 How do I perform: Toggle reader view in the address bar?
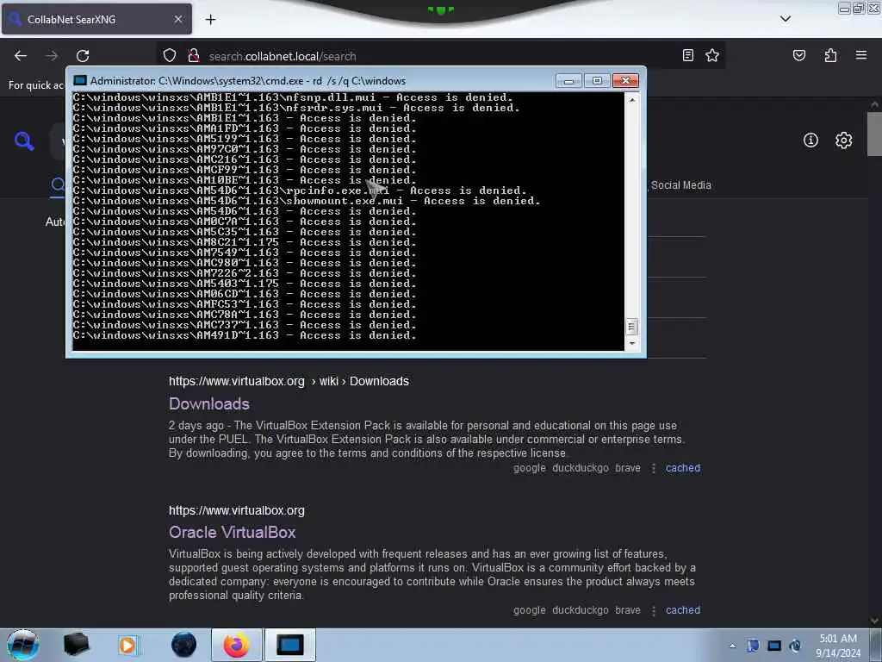point(687,55)
